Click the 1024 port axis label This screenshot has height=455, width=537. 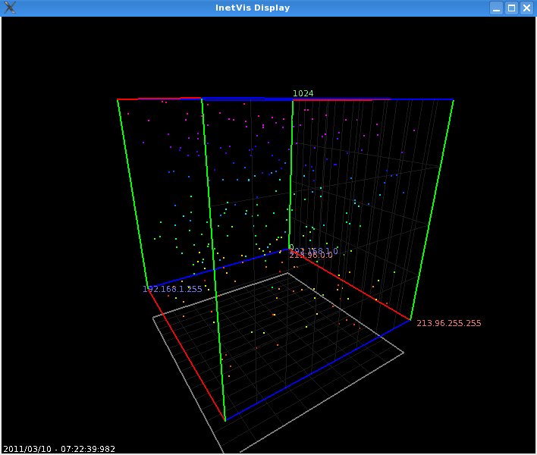(x=303, y=93)
